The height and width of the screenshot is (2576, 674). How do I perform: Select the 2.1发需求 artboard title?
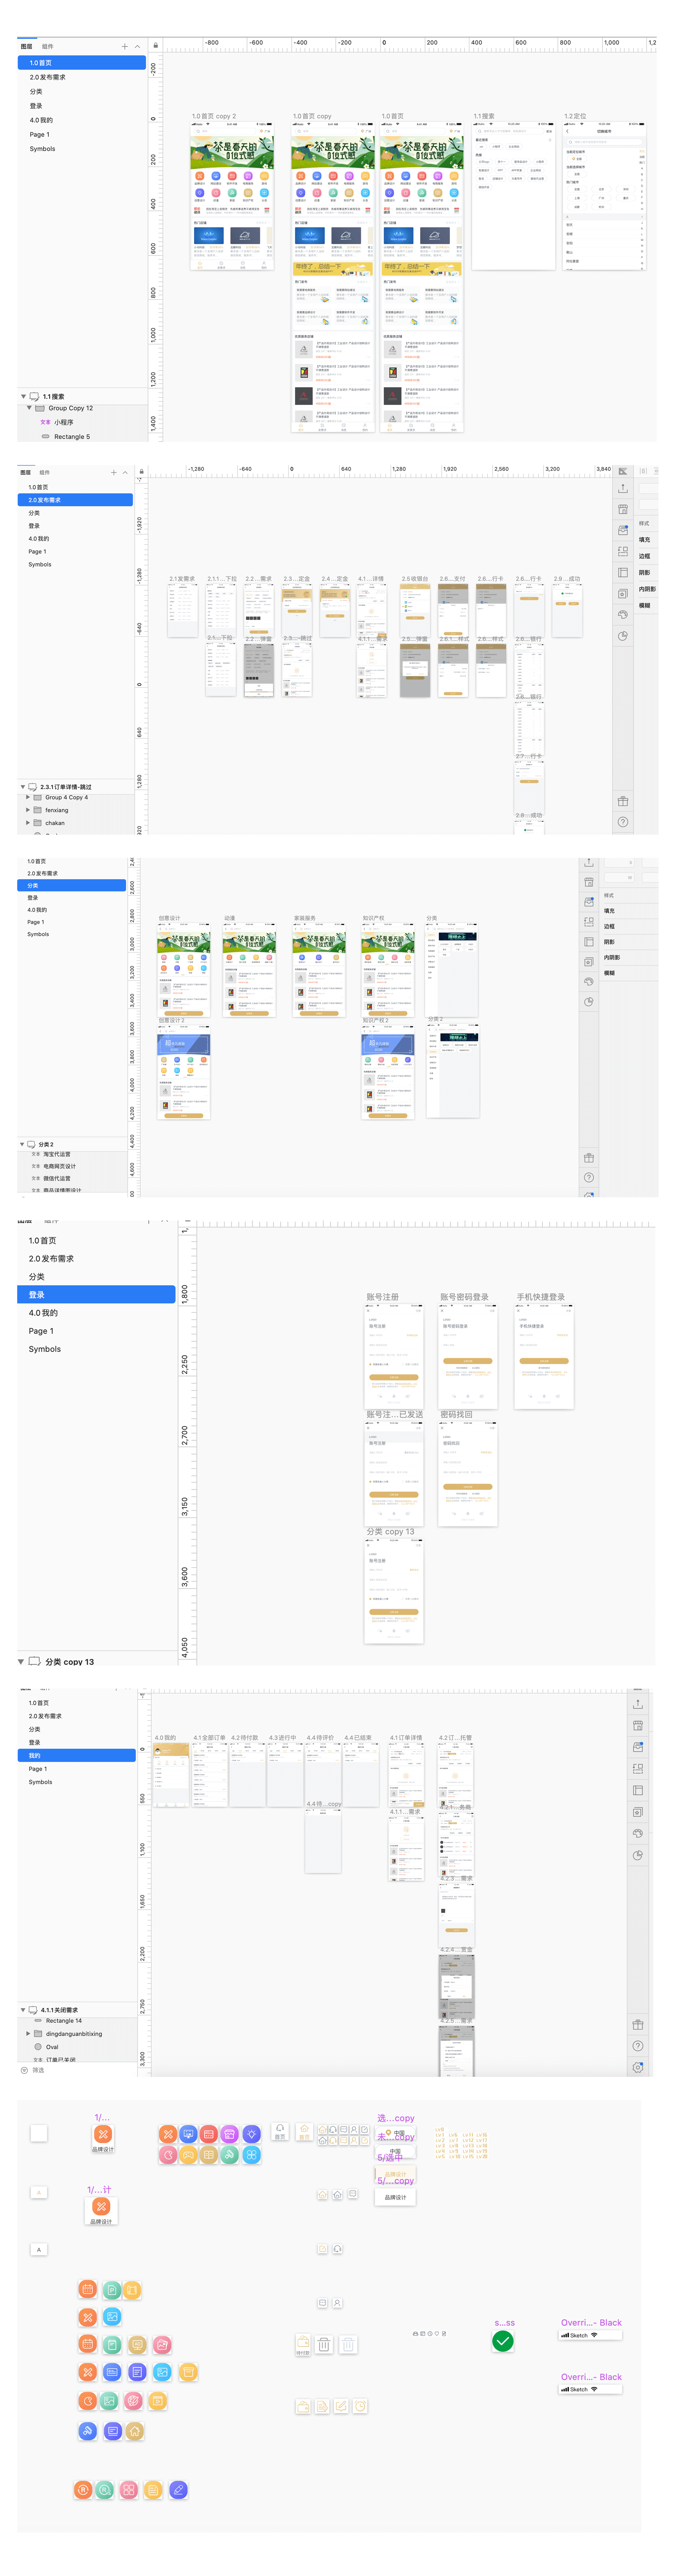[x=182, y=579]
